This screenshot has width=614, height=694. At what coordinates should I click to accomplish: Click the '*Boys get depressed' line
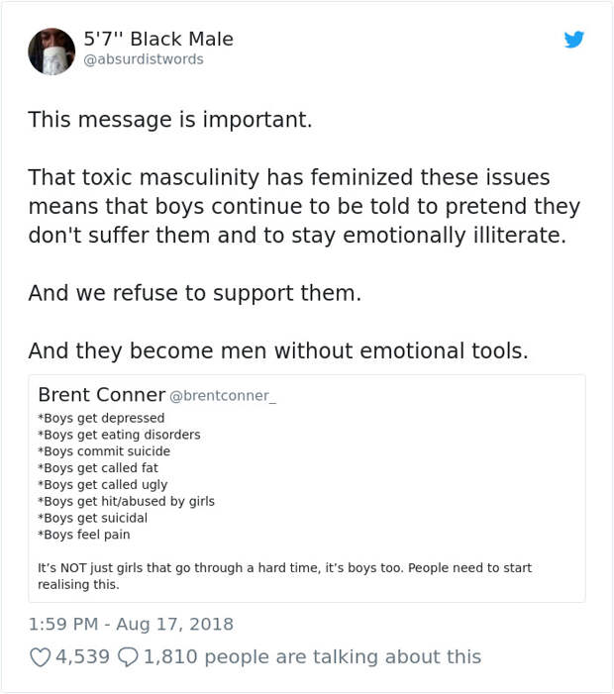pyautogui.click(x=101, y=418)
